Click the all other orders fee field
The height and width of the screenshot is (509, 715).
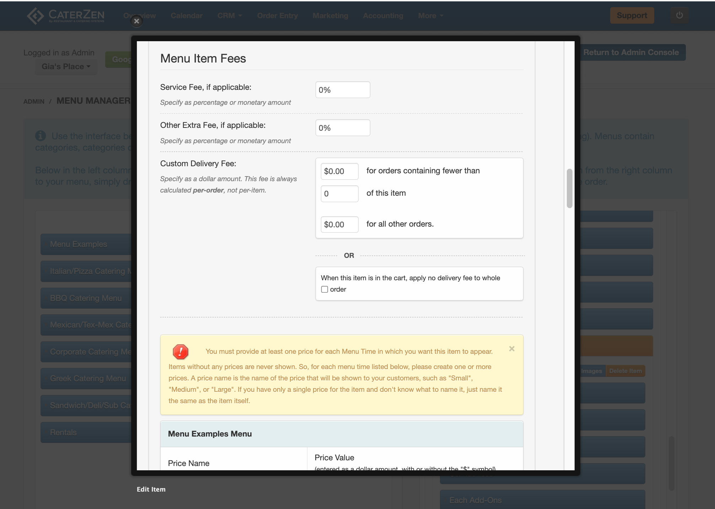pyautogui.click(x=339, y=224)
